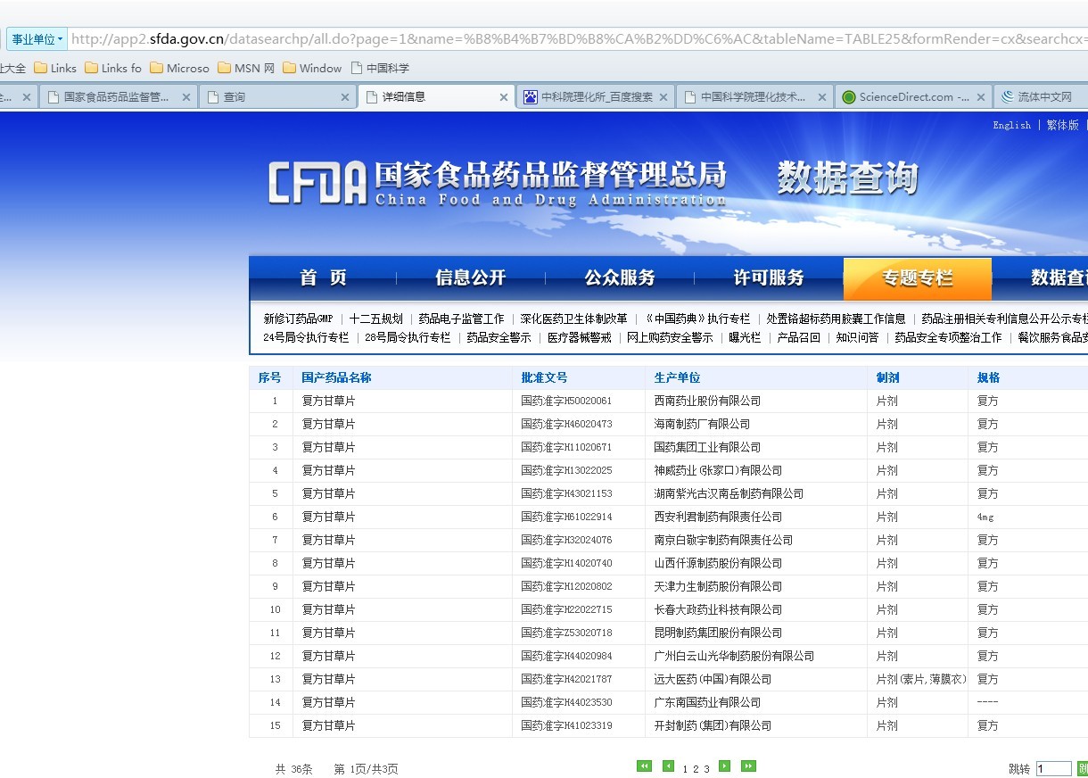Image resolution: width=1088 pixels, height=778 pixels.
Task: Click the first page pagination arrow icon
Action: [x=644, y=766]
